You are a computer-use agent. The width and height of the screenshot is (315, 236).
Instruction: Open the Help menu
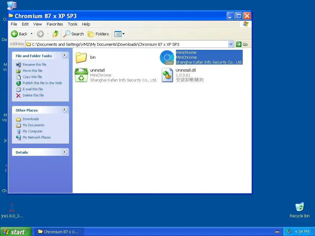pos(86,24)
